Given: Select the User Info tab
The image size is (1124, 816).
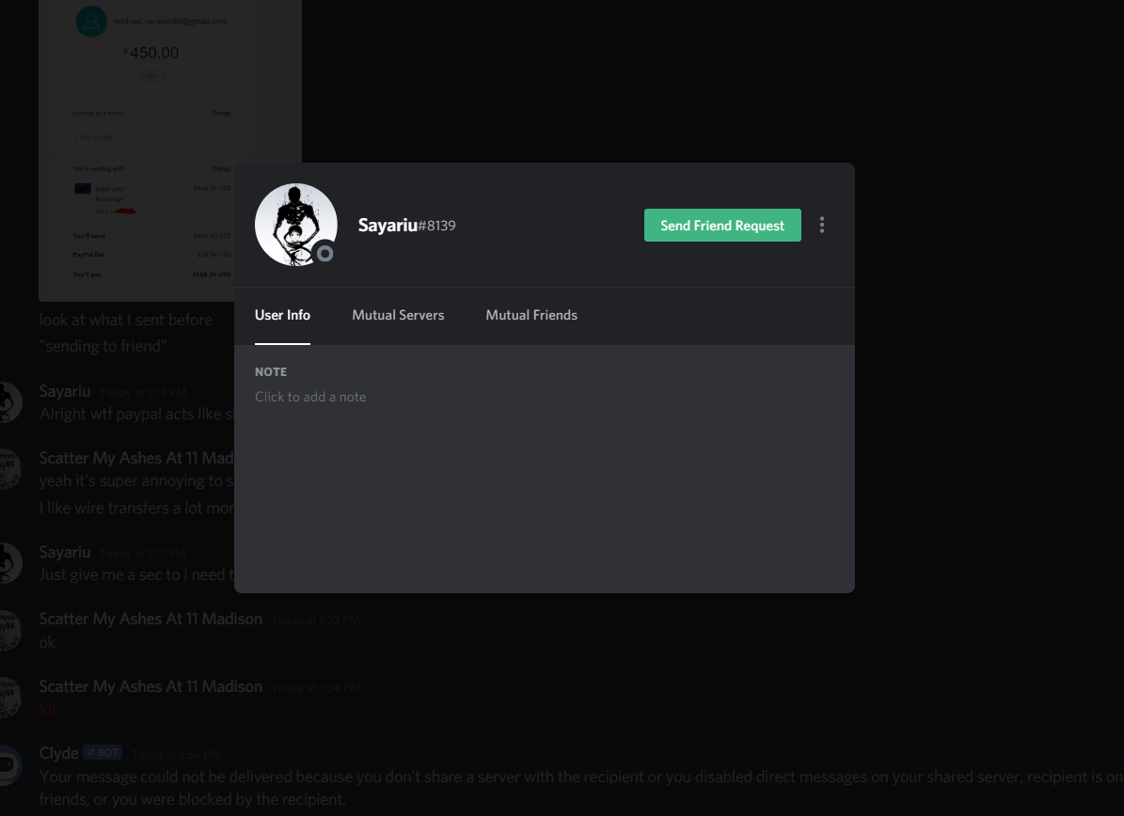Looking at the screenshot, I should point(282,315).
